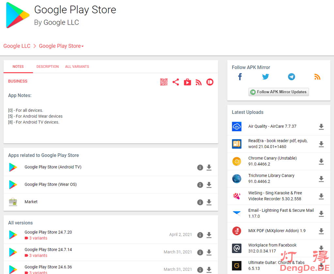The height and width of the screenshot is (274, 334).
Task: Show info for Google Play Store 24.7.20
Action: click(200, 235)
